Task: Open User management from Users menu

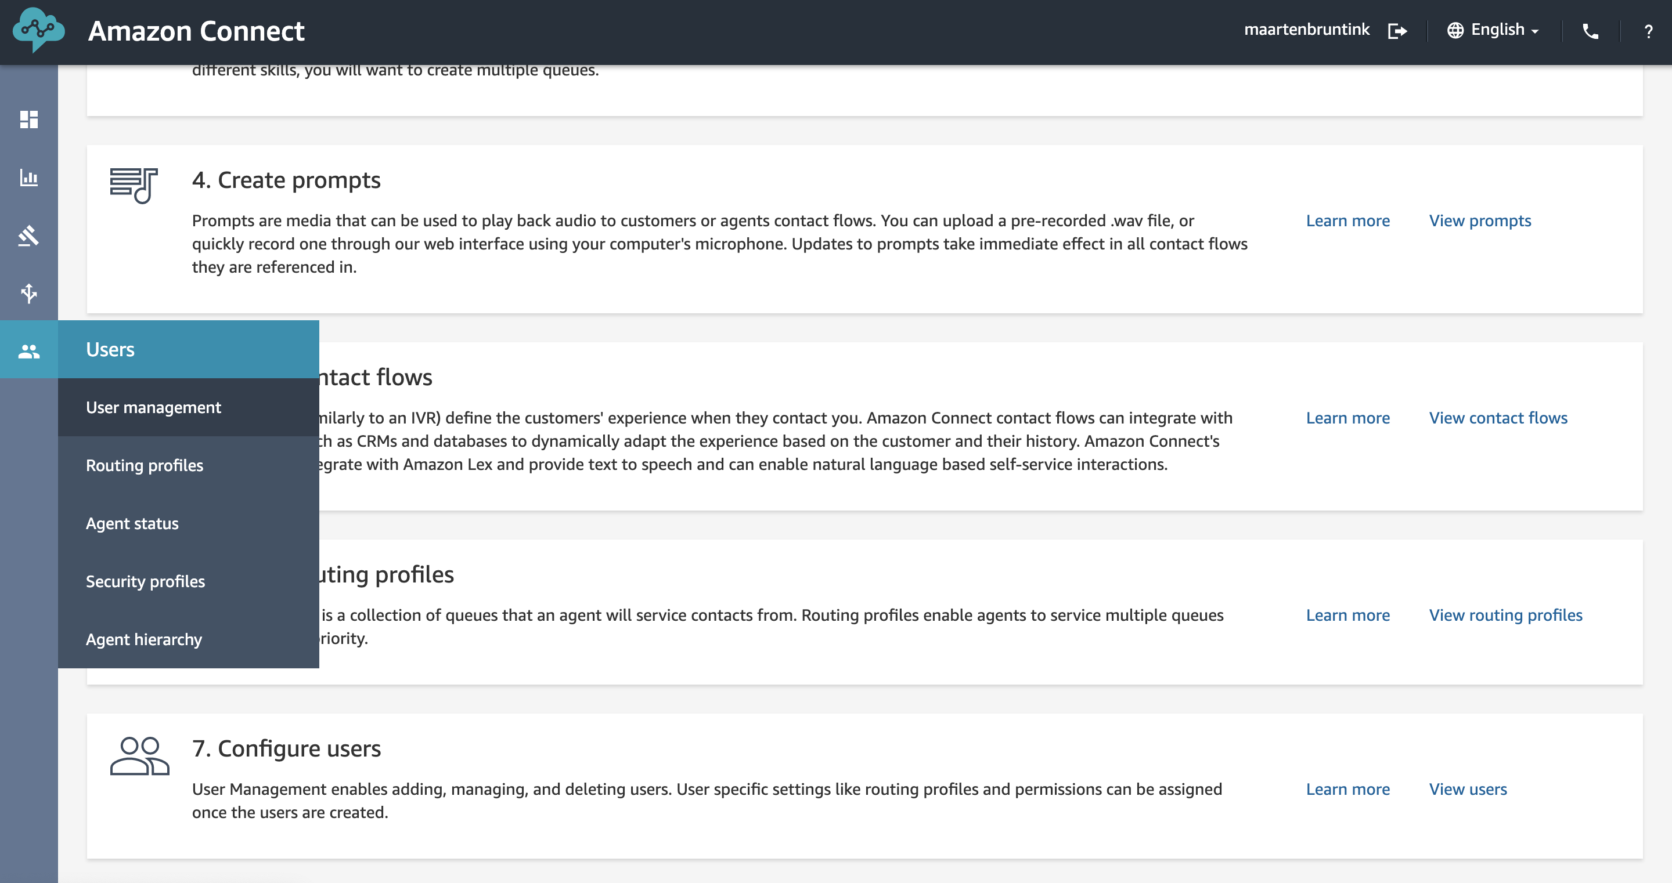Action: pos(188,407)
